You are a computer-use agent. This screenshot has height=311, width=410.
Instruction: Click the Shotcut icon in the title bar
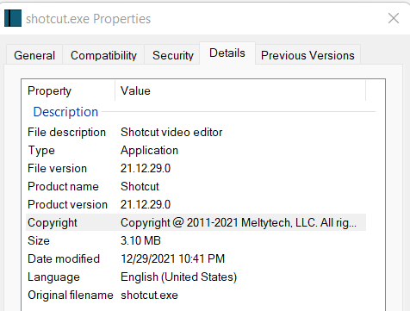point(13,18)
